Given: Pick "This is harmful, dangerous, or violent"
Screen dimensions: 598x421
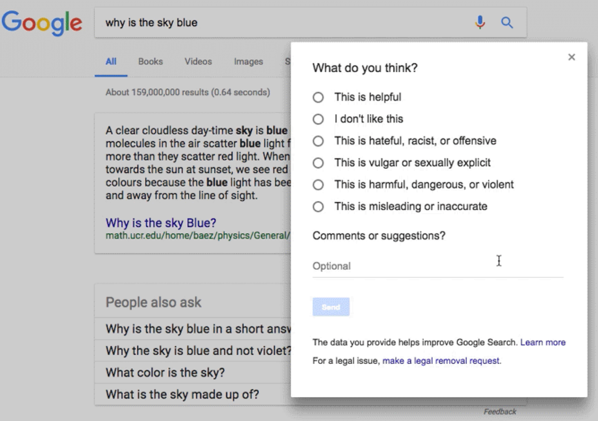Looking at the screenshot, I should [x=318, y=184].
